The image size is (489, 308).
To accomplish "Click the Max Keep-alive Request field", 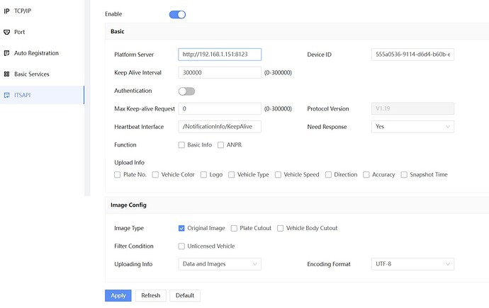I will tap(220, 109).
